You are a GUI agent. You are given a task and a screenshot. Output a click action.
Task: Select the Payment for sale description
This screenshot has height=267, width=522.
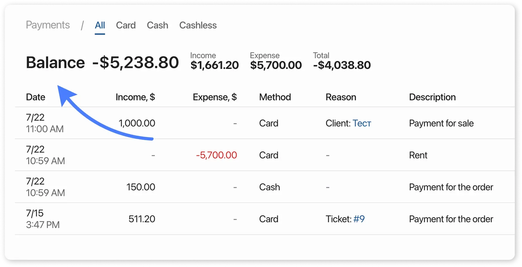click(x=441, y=123)
